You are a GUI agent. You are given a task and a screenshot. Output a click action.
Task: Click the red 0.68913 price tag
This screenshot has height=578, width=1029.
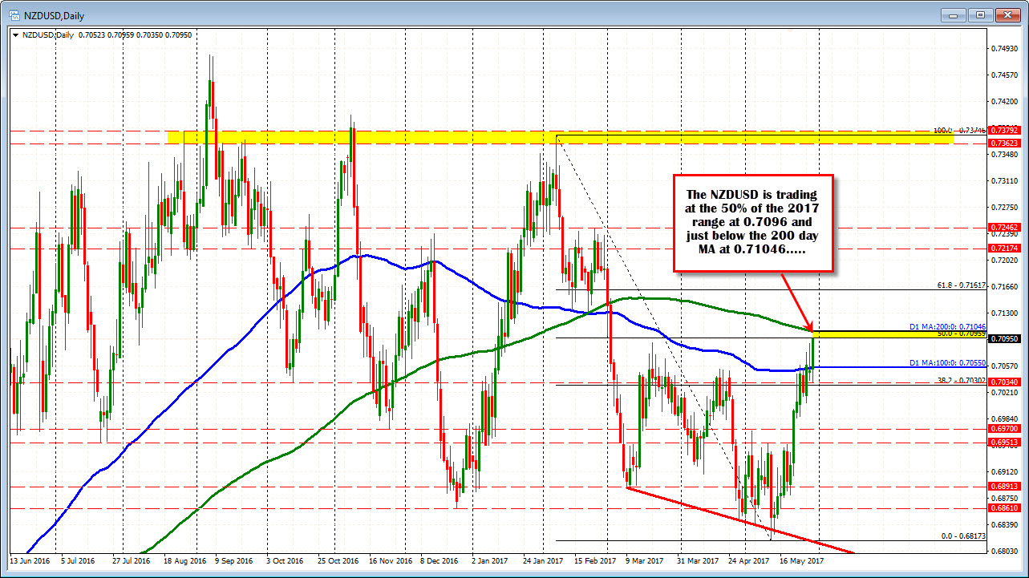(1005, 487)
